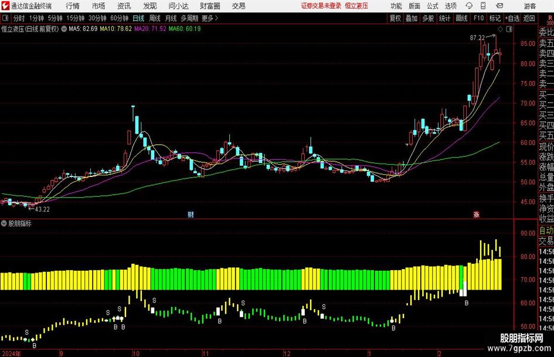Click the MA60: 60.19 value

[185, 29]
